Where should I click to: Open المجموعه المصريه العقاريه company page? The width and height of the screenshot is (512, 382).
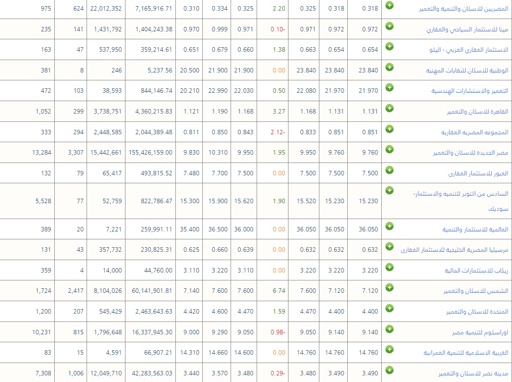point(475,132)
